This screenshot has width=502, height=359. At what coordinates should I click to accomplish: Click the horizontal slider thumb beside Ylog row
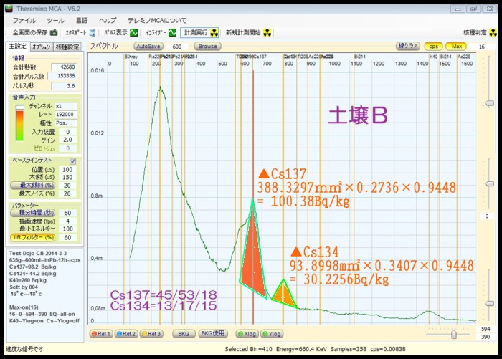(454, 335)
